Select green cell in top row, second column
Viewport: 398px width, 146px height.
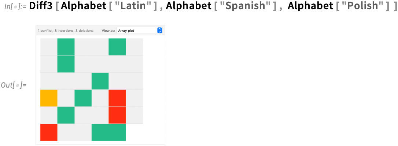66,47
